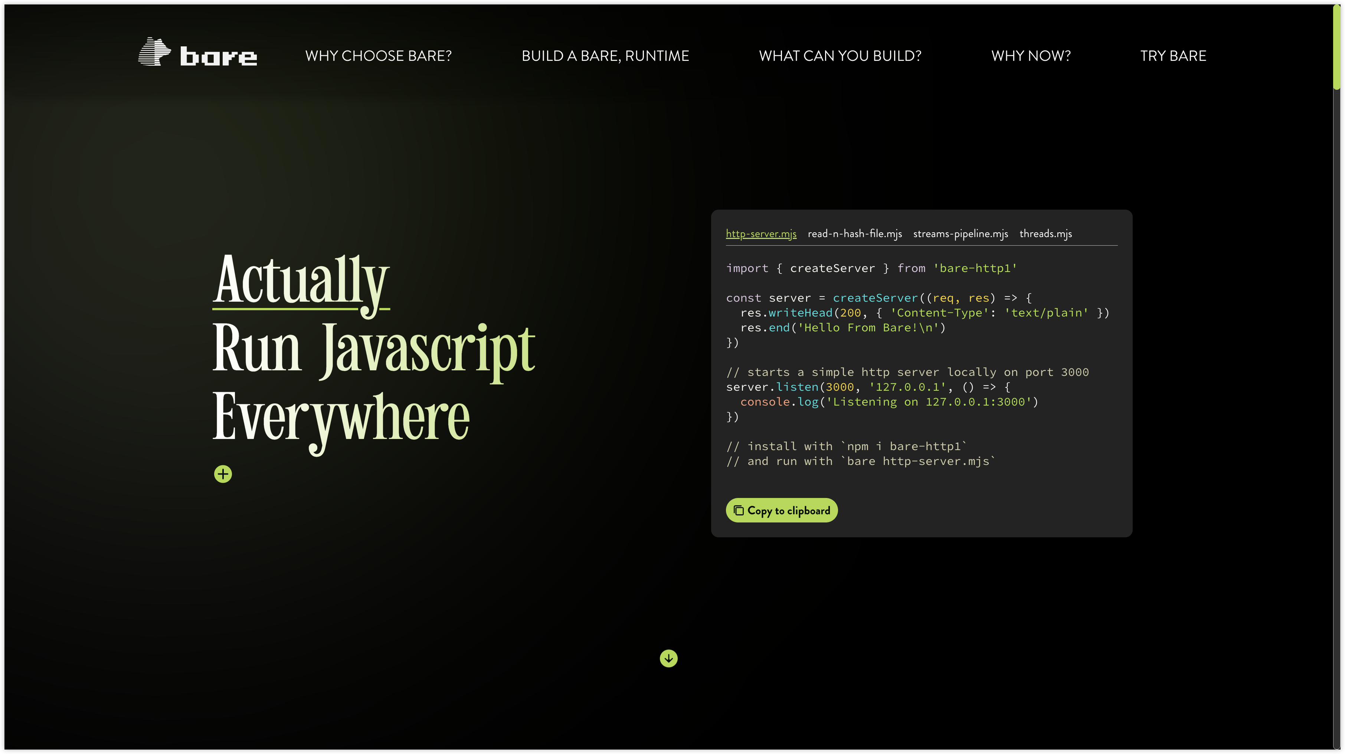
Task: Click the bare wordmark text logo
Action: [x=218, y=56]
